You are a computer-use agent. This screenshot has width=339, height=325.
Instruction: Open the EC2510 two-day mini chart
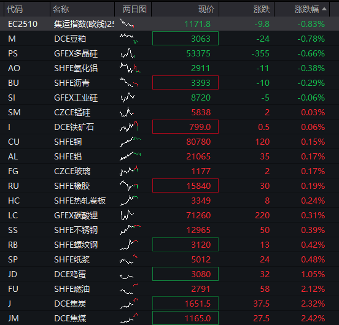[x=127, y=23]
